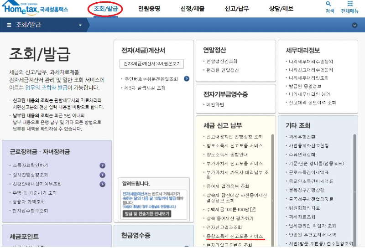365x248 pixels.
Task: Open 나의신고대리수임동의 link
Action: (x=311, y=70)
